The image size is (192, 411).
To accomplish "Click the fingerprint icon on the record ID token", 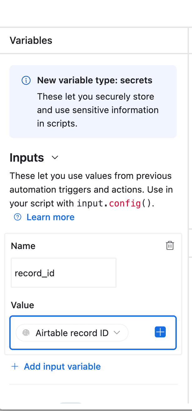I will pos(26,333).
